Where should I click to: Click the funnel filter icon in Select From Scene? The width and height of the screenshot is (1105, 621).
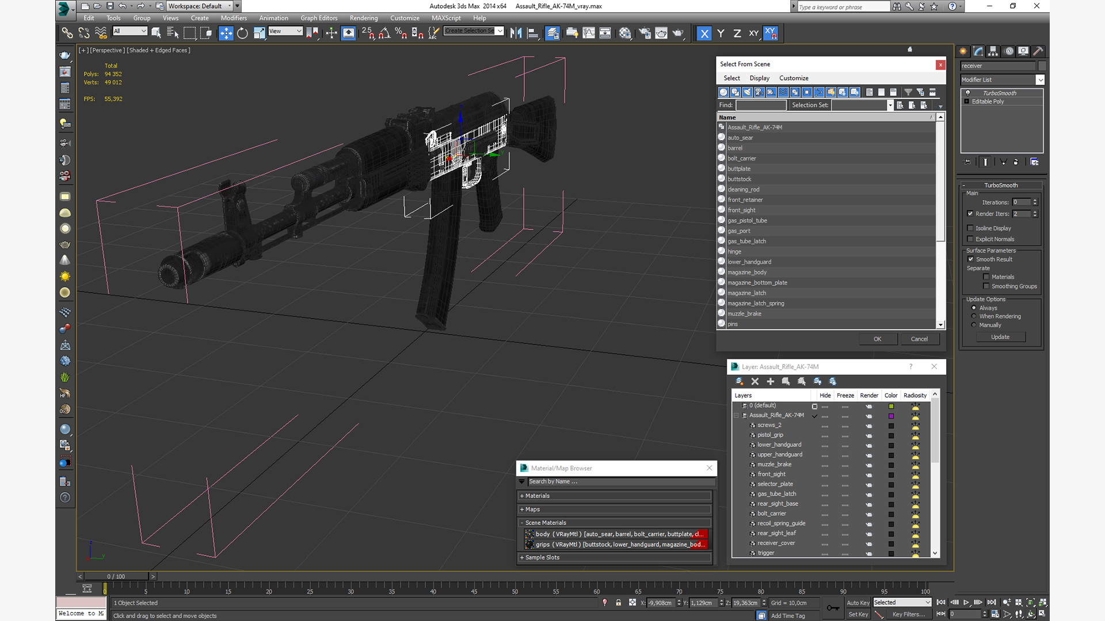coord(908,92)
